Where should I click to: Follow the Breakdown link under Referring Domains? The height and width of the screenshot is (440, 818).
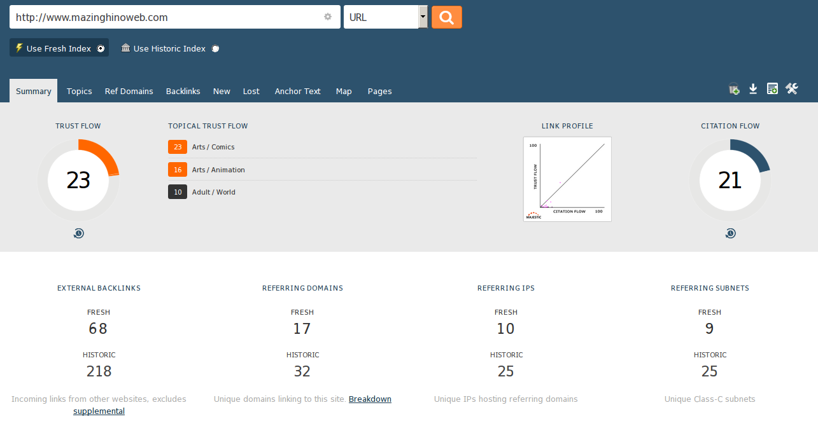[370, 399]
